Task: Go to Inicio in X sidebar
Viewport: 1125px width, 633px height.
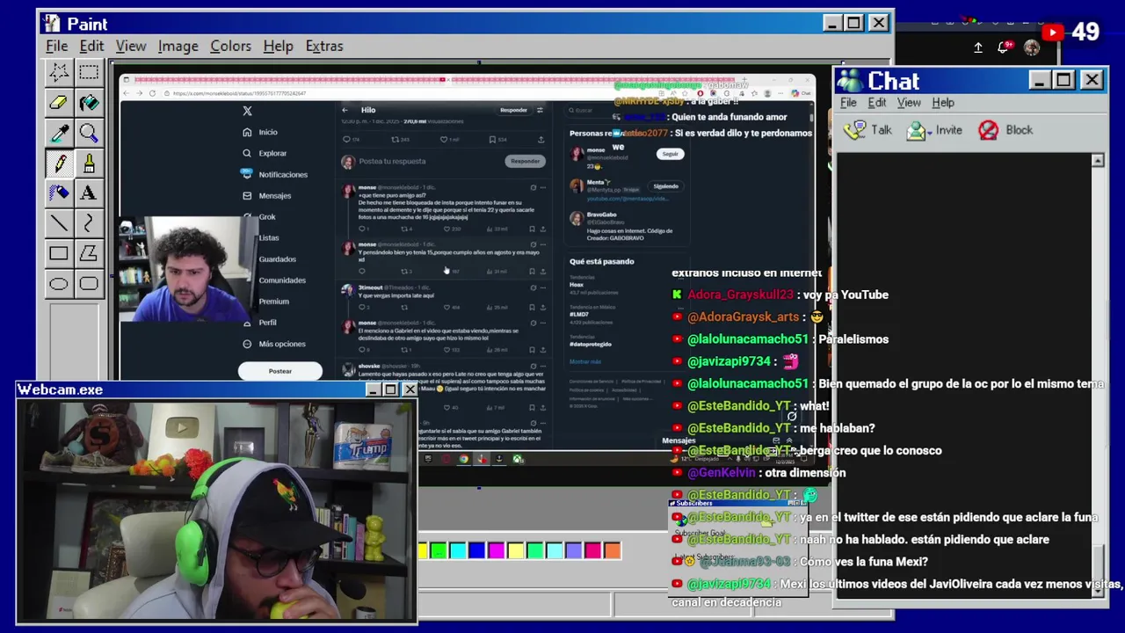Action: pyautogui.click(x=260, y=132)
